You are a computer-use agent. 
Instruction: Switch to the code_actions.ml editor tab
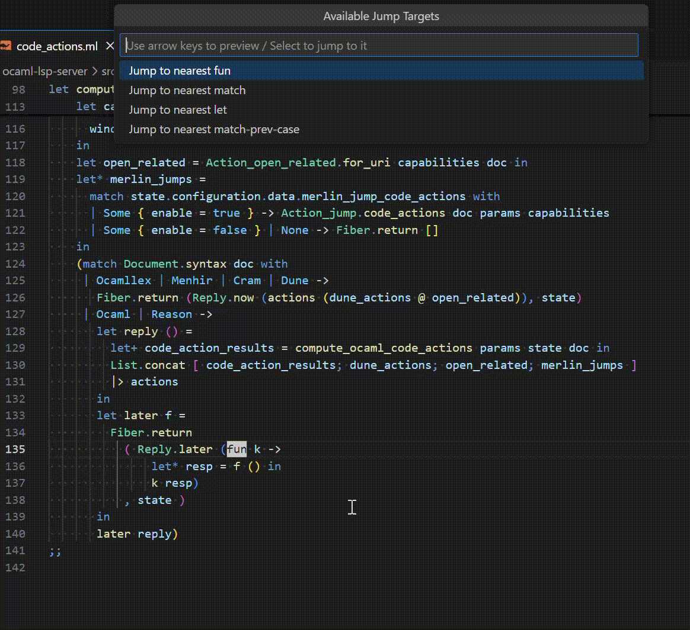56,46
